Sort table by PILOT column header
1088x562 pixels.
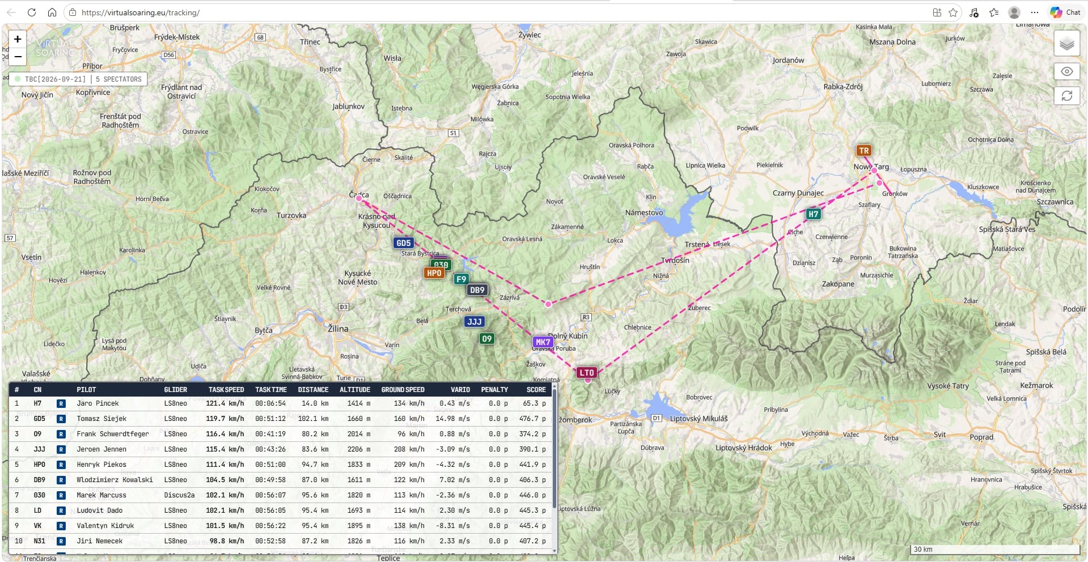click(86, 390)
